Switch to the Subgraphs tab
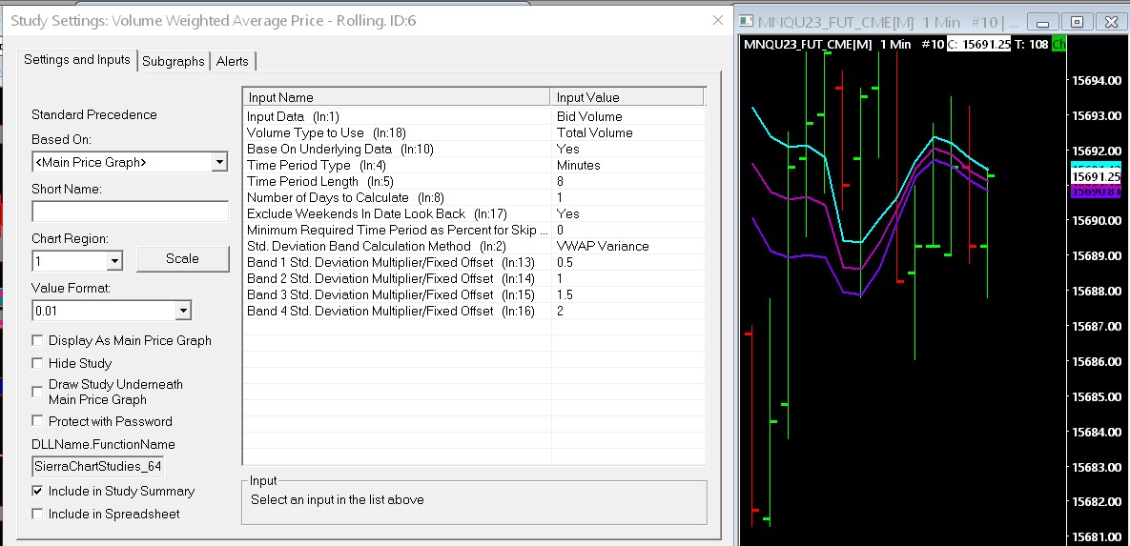Screen dimensions: 1130x546 coord(173,61)
